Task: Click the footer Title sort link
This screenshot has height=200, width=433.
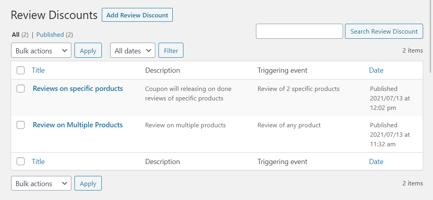Action: click(x=38, y=162)
